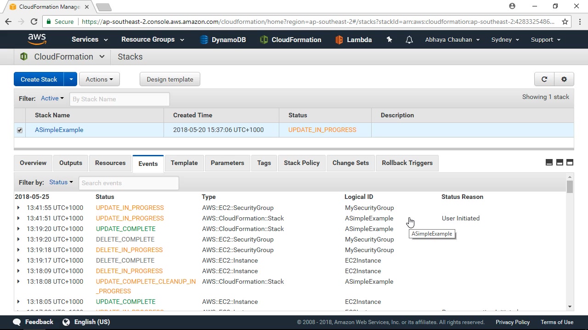Click the Create Stack button
This screenshot has width=588, height=330.
click(39, 79)
